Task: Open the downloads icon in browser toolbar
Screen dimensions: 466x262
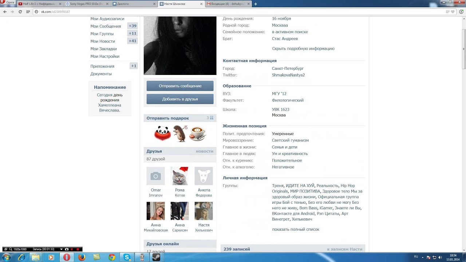Action: click(461, 12)
